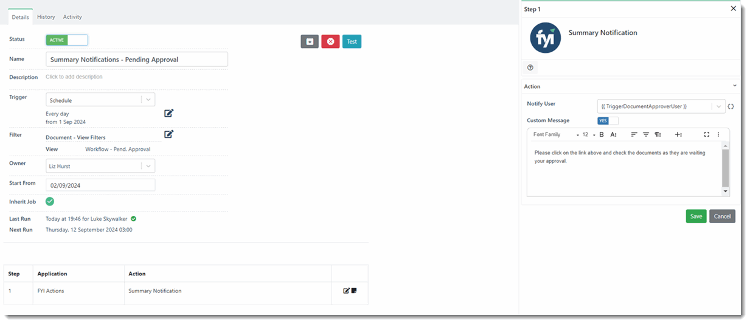Screen dimensions: 750x324
Task: Open the text align left menu
Action: point(634,134)
